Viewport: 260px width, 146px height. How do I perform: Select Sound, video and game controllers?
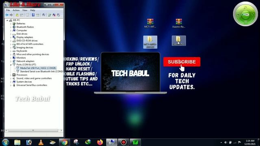click(x=34, y=78)
